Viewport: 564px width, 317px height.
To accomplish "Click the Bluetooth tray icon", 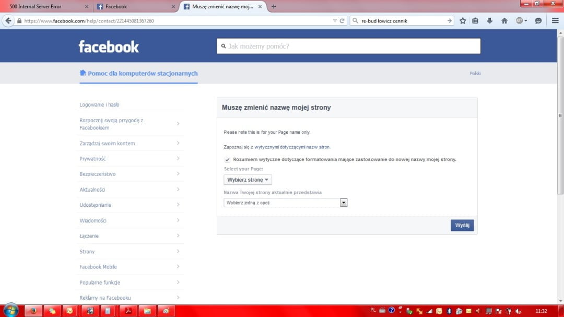I will (x=449, y=311).
